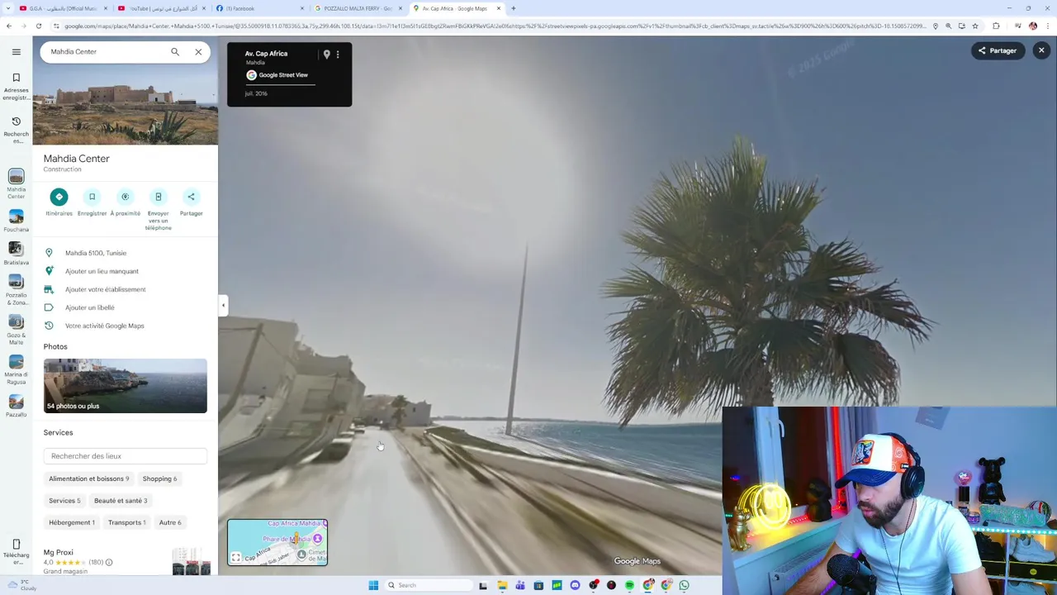Select the Gozo & Malte recent place
The image size is (1057, 595).
(16, 331)
